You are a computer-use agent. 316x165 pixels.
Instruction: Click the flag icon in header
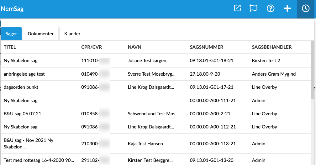click(x=253, y=8)
